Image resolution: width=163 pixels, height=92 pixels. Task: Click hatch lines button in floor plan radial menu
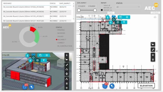click(x=127, y=17)
